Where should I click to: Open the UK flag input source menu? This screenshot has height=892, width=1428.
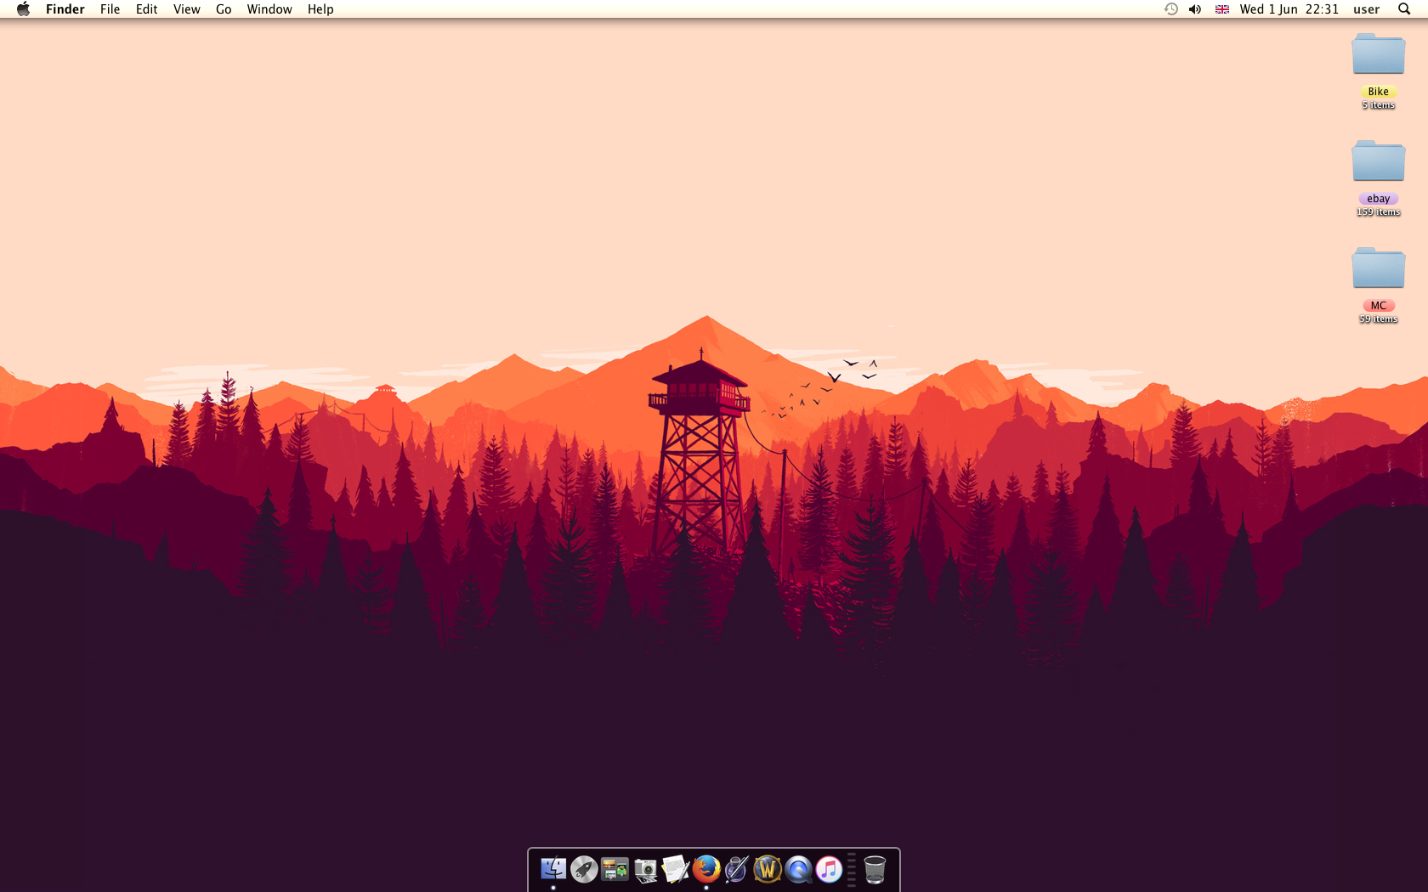tap(1222, 9)
